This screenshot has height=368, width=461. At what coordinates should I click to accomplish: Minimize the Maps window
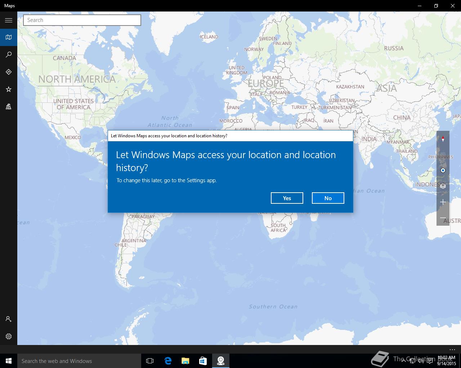click(420, 6)
